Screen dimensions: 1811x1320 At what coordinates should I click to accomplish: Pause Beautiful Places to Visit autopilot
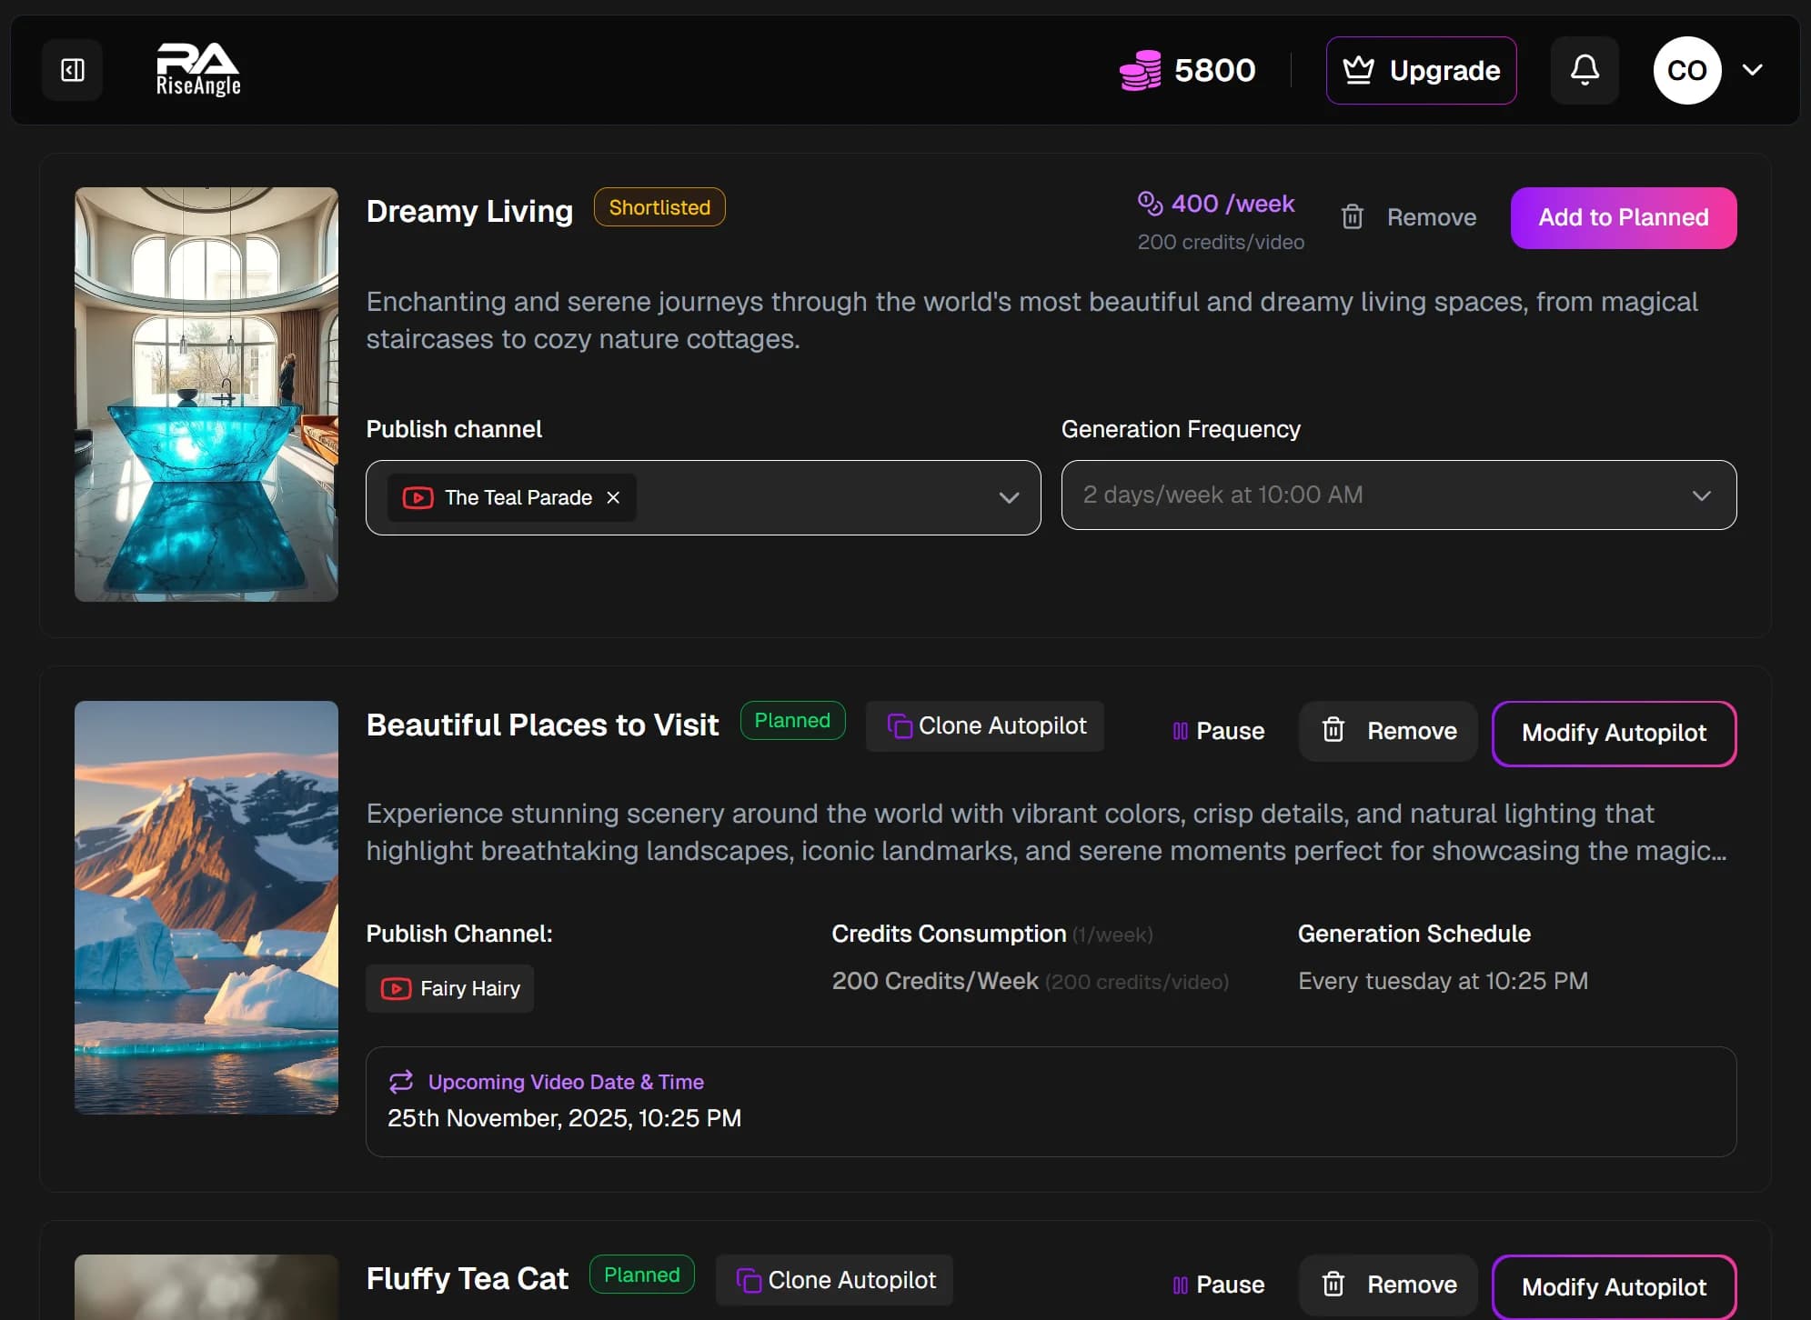pos(1218,731)
